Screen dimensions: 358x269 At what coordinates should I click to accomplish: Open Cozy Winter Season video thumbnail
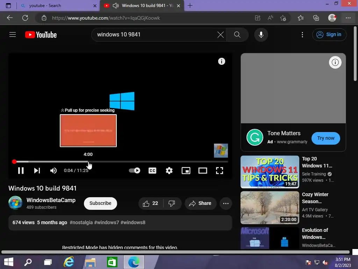pos(270,207)
